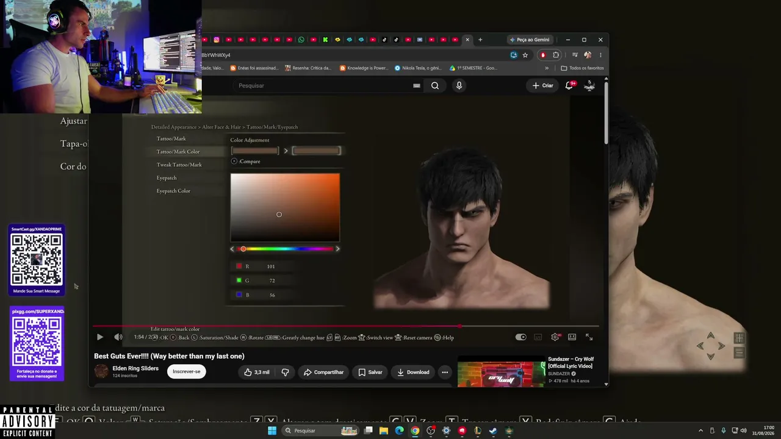
Task: Open the Todos os favoritos folder
Action: pos(583,68)
